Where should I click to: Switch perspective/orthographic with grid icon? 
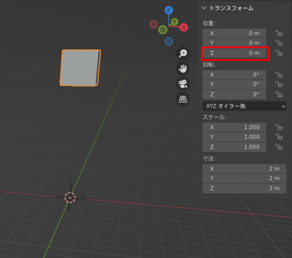click(183, 99)
